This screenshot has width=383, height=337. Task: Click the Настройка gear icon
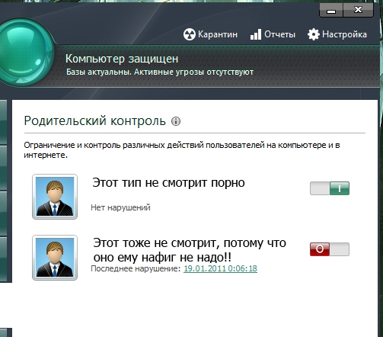coord(314,34)
